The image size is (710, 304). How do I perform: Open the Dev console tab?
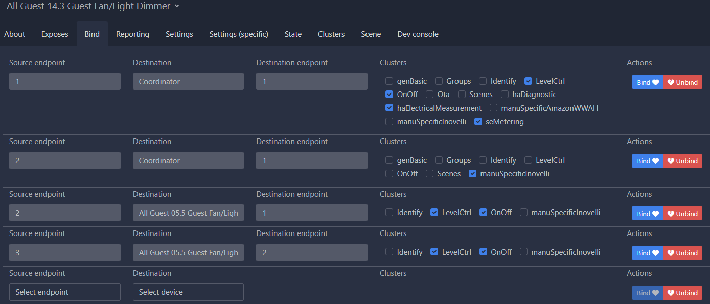(418, 34)
